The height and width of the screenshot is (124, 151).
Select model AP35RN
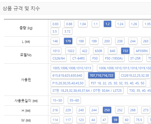tap(142, 51)
